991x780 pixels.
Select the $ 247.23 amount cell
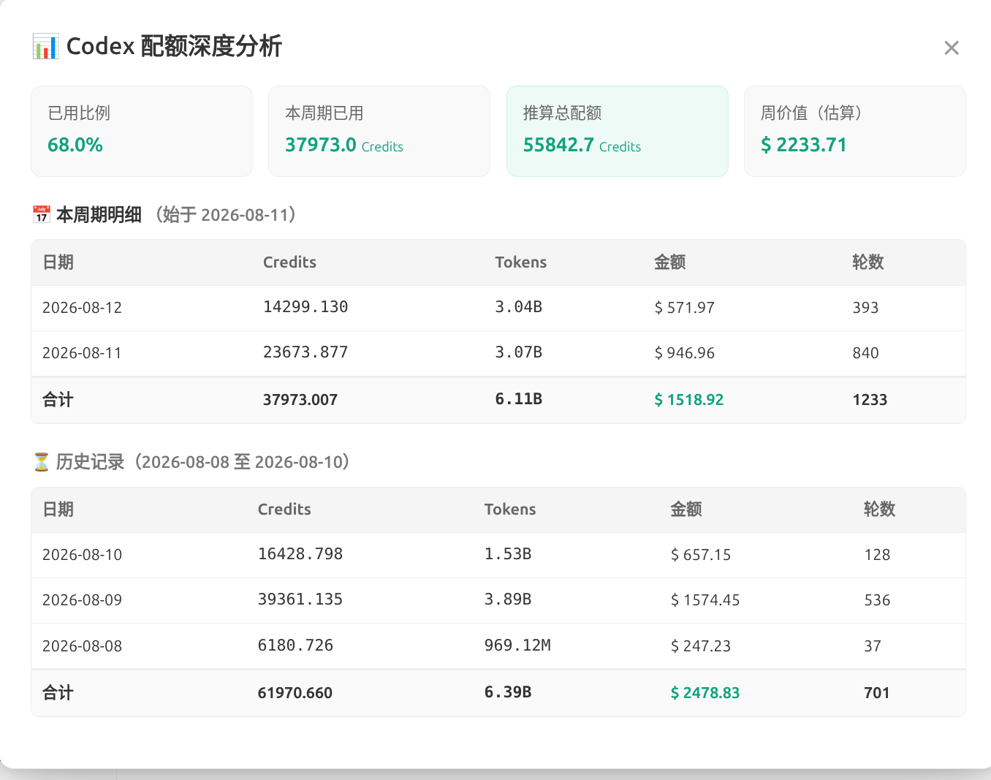[x=701, y=646]
